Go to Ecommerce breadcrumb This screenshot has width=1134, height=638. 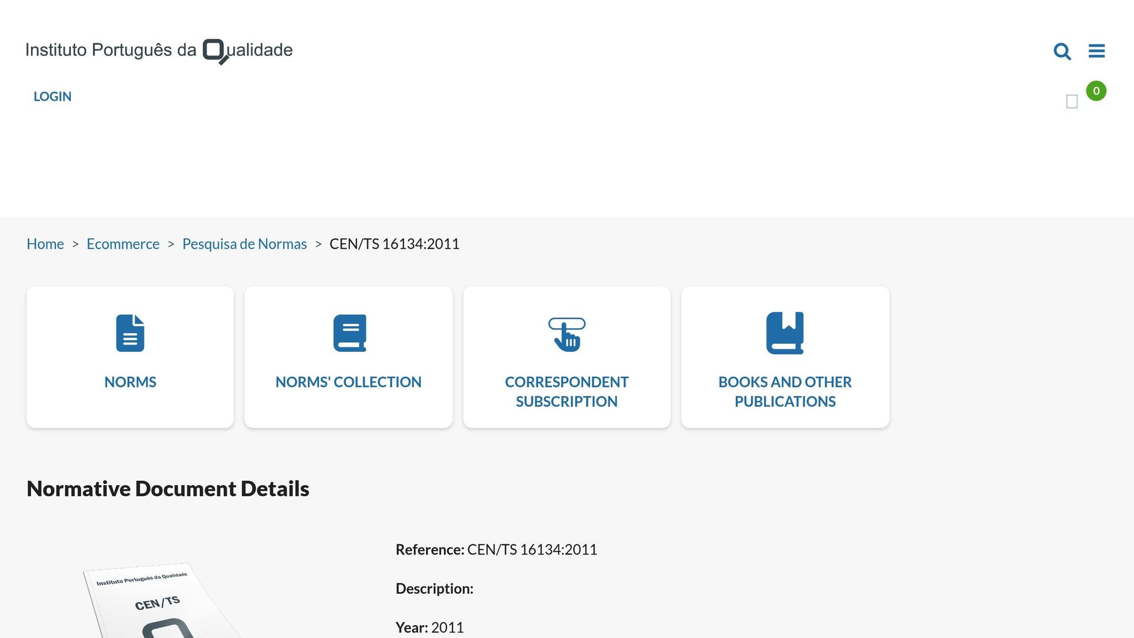[x=123, y=244]
